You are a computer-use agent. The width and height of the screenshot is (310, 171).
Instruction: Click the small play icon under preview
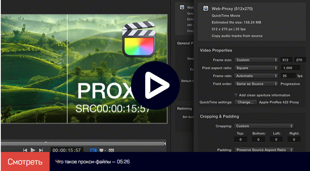pos(33,150)
